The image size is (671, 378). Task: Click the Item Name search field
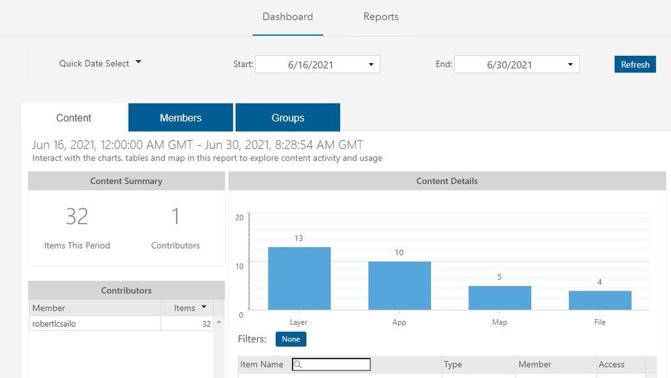click(x=331, y=365)
